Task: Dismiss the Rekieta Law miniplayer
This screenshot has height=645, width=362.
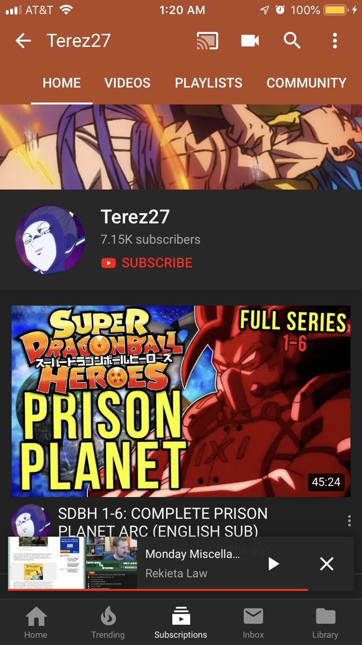Action: [x=327, y=564]
